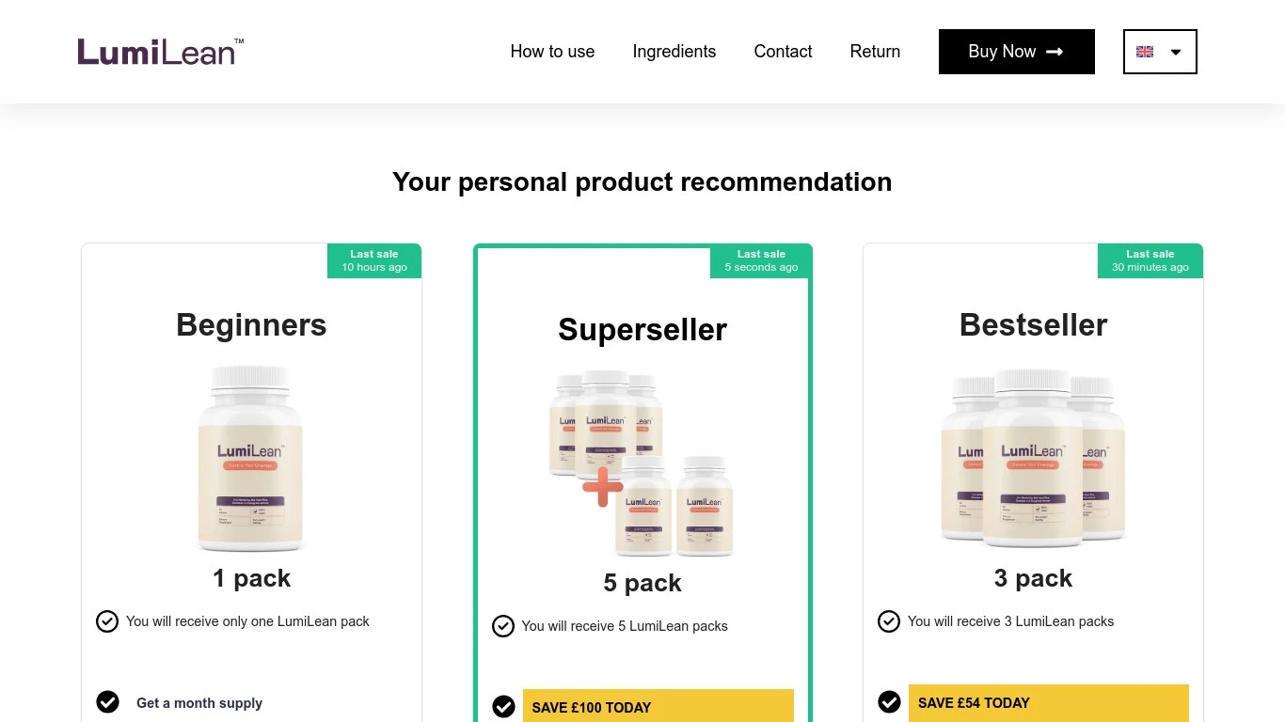This screenshot has height=722, width=1285.
Task: Click the LumiLean logo
Action: pos(160,52)
